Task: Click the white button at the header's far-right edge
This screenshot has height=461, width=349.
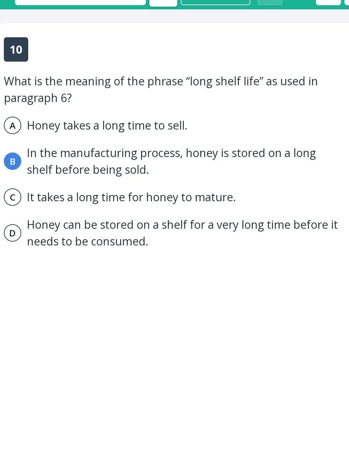Action: pyautogui.click(x=346, y=2)
